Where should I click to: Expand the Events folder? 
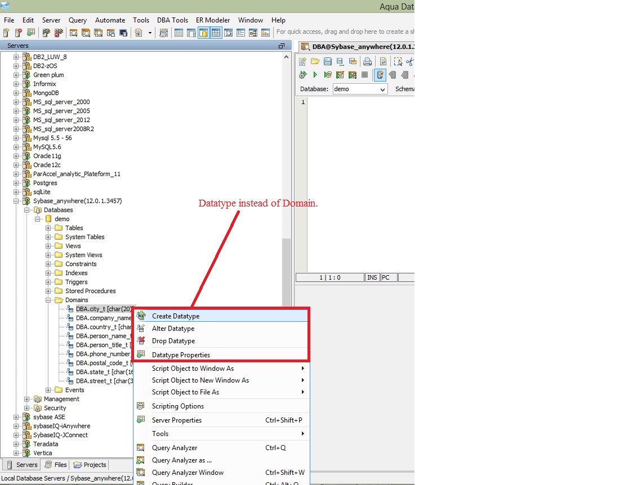[x=48, y=390]
